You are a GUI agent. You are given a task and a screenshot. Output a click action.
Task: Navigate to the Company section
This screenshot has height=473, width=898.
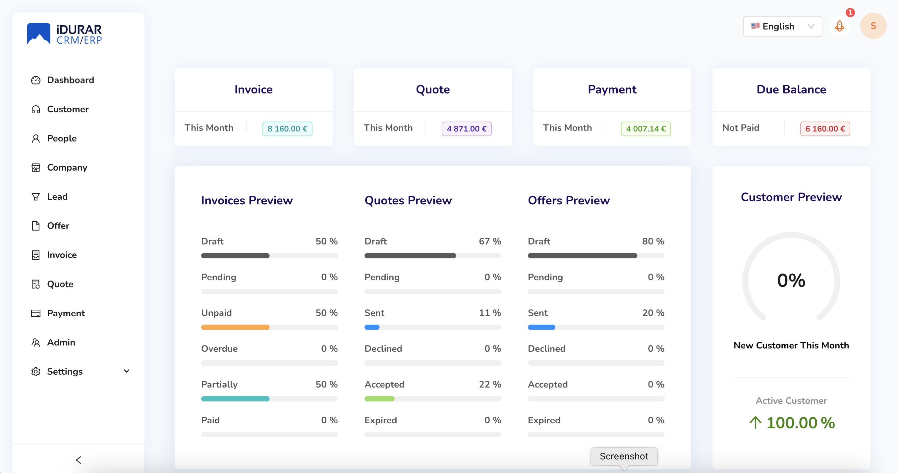67,167
